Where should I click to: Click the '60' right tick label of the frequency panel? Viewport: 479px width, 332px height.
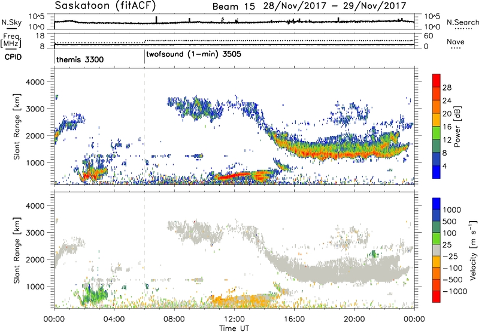(429, 36)
